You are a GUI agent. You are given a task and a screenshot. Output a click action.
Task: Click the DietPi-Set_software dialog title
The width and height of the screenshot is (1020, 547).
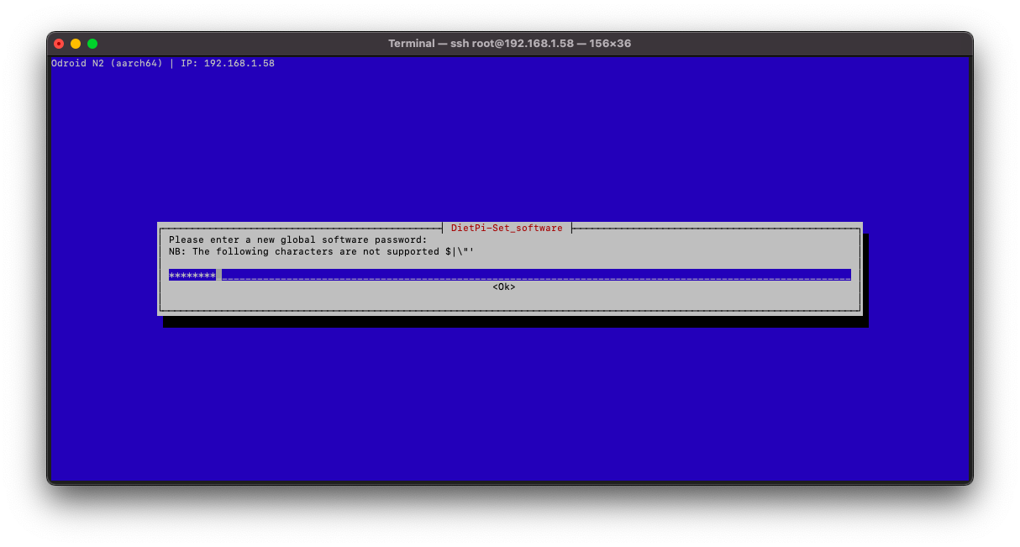pyautogui.click(x=507, y=228)
